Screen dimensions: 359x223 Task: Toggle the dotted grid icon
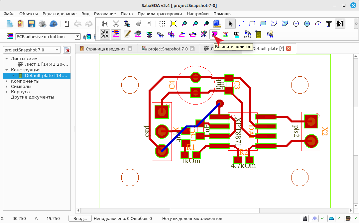[162, 24]
